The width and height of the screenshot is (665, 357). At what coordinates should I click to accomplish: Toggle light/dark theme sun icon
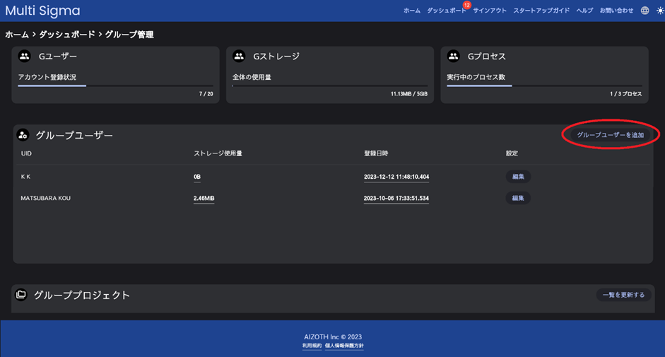click(659, 11)
